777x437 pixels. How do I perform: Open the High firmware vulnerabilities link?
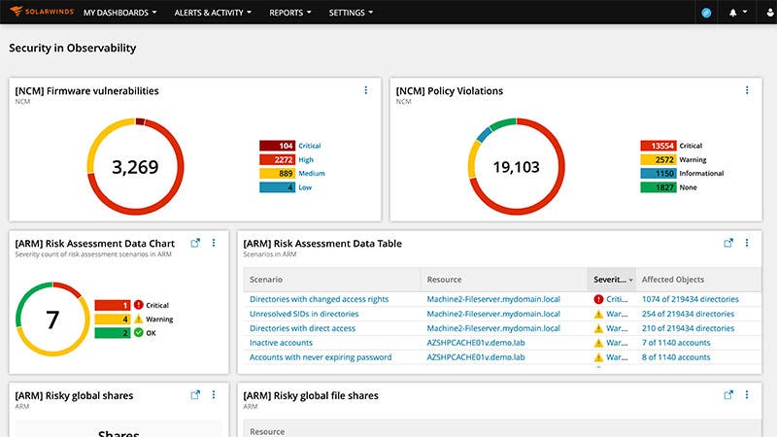pyautogui.click(x=306, y=159)
